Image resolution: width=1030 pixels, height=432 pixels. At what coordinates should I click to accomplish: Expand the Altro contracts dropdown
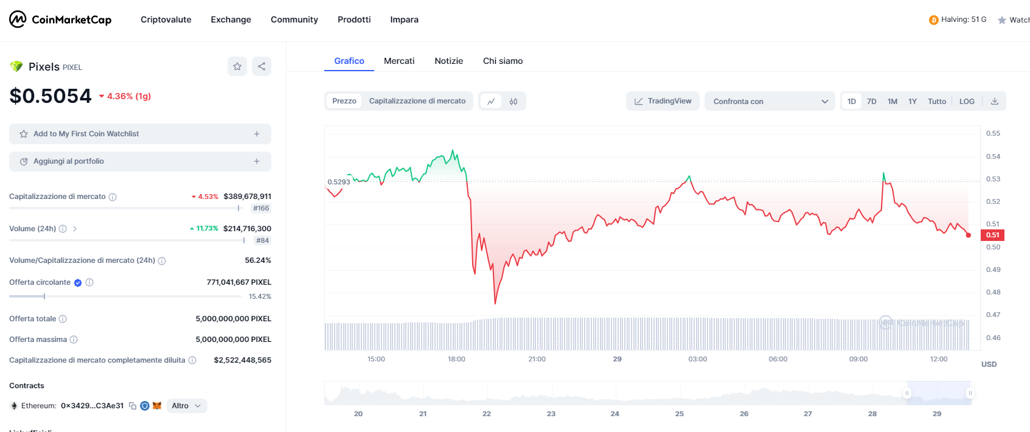point(186,406)
